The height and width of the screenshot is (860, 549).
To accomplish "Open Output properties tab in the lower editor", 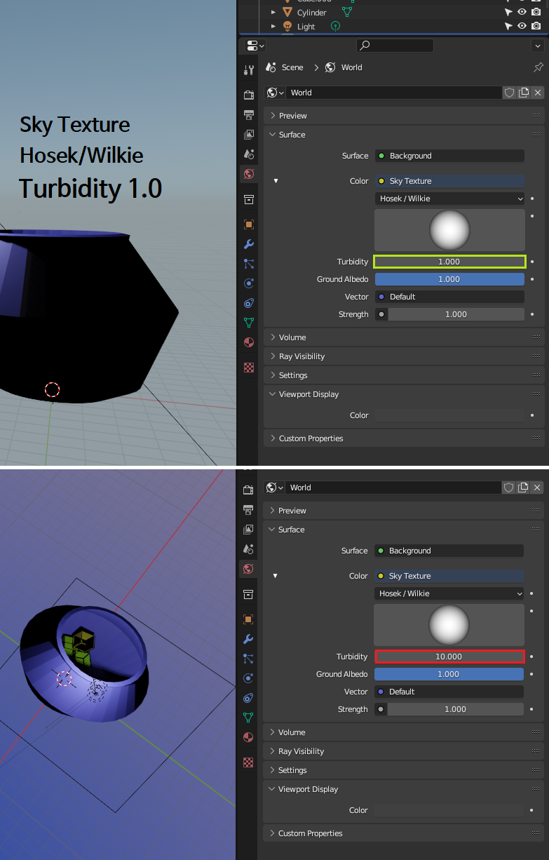I will click(248, 509).
